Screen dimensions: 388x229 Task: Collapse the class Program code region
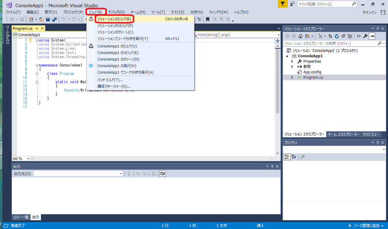[x=37, y=74]
